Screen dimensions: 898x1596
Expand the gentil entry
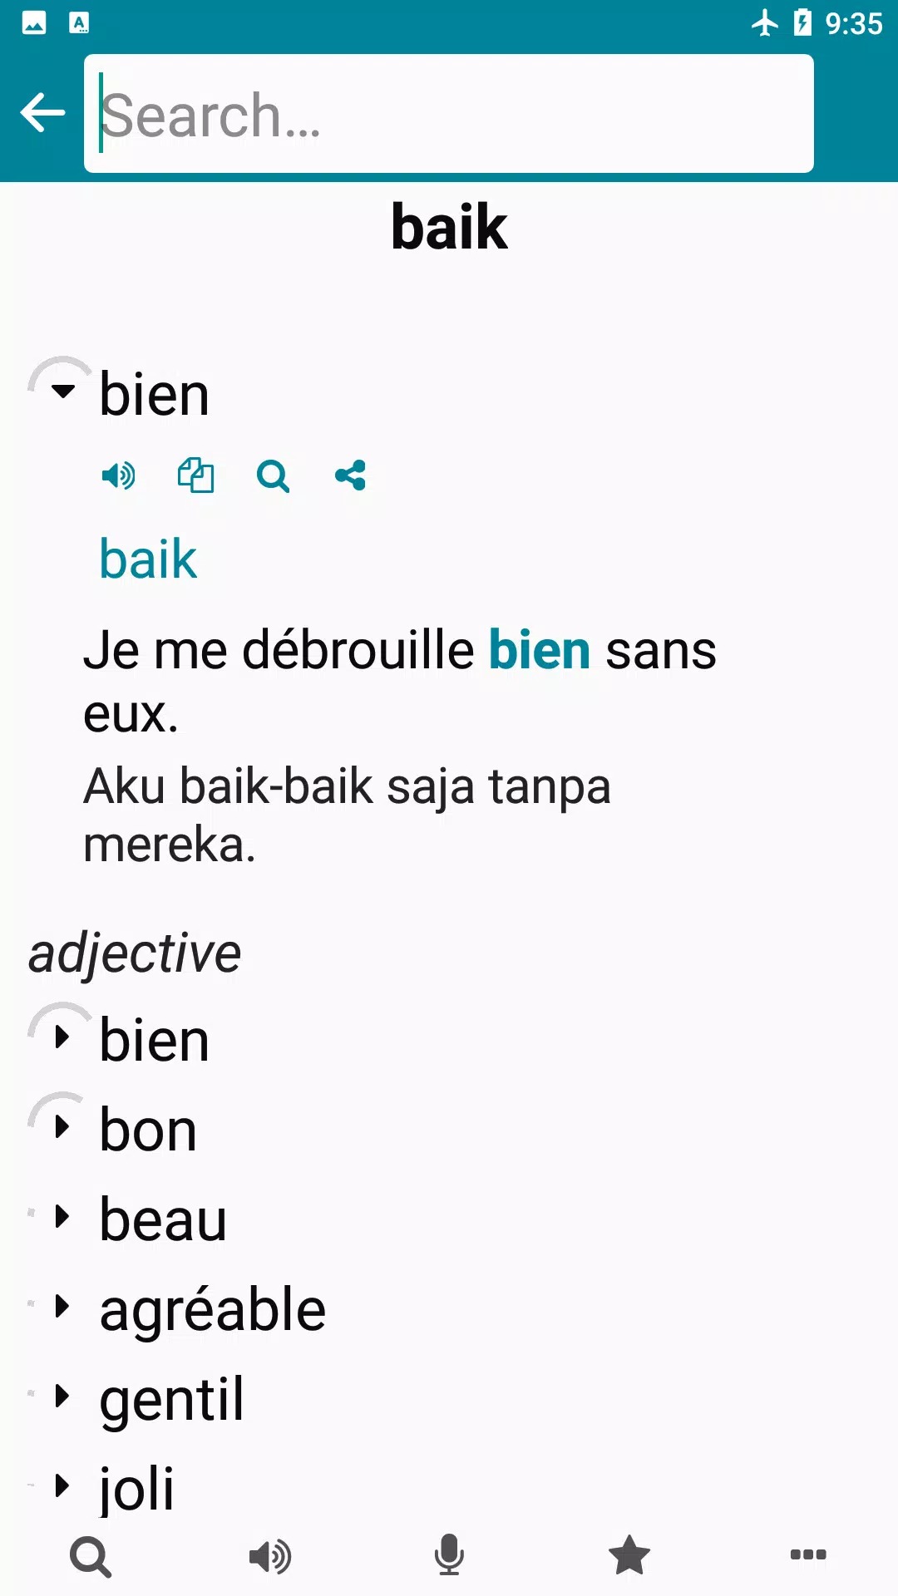(x=62, y=1396)
